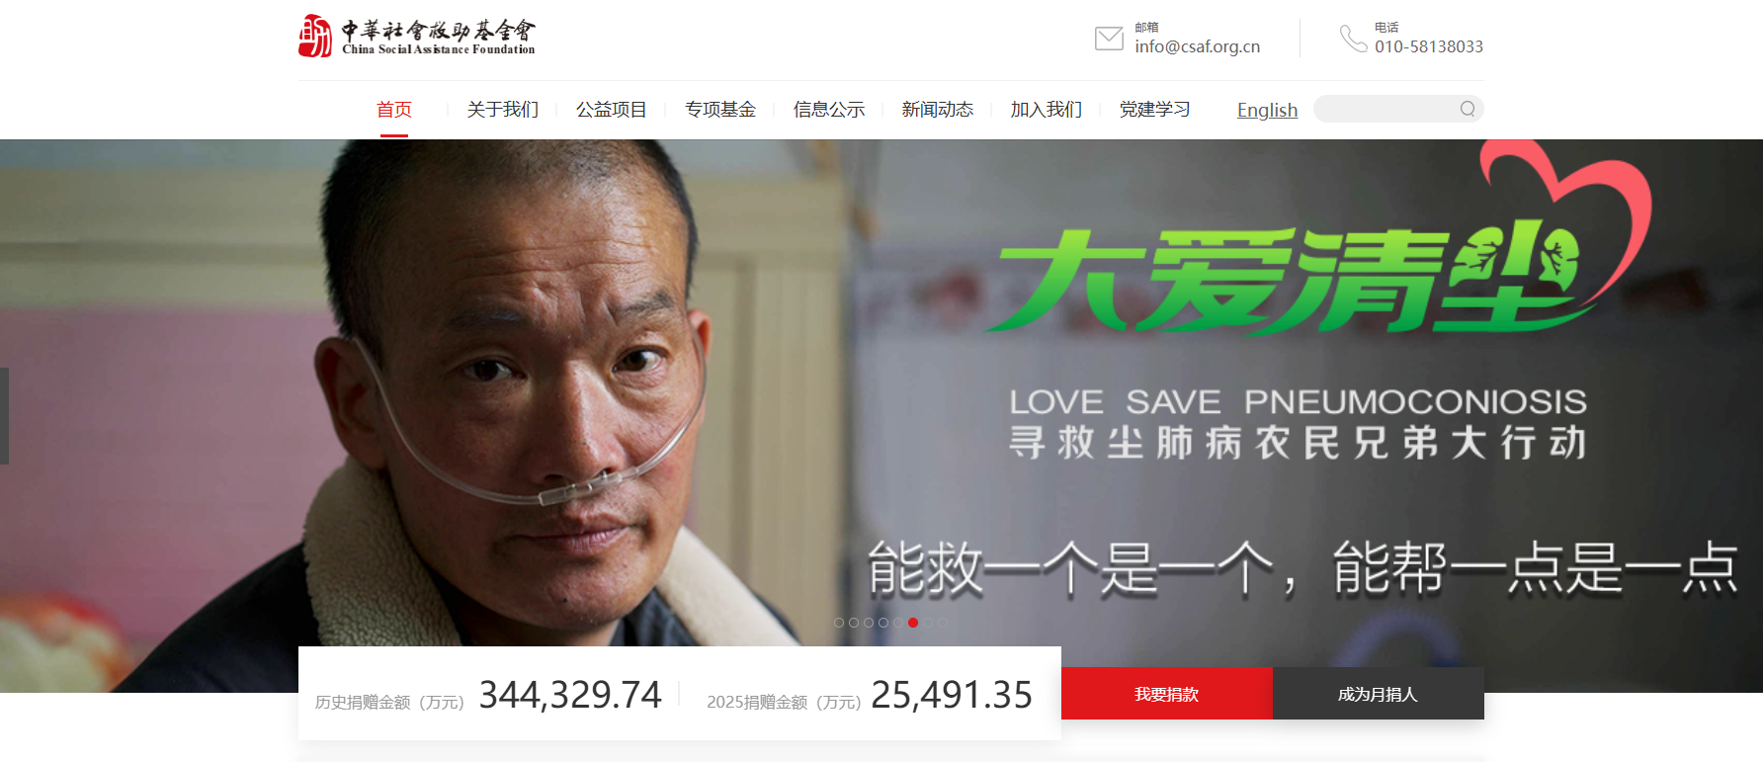Open the 新闻动态 menu item
1763x762 pixels.
(938, 110)
